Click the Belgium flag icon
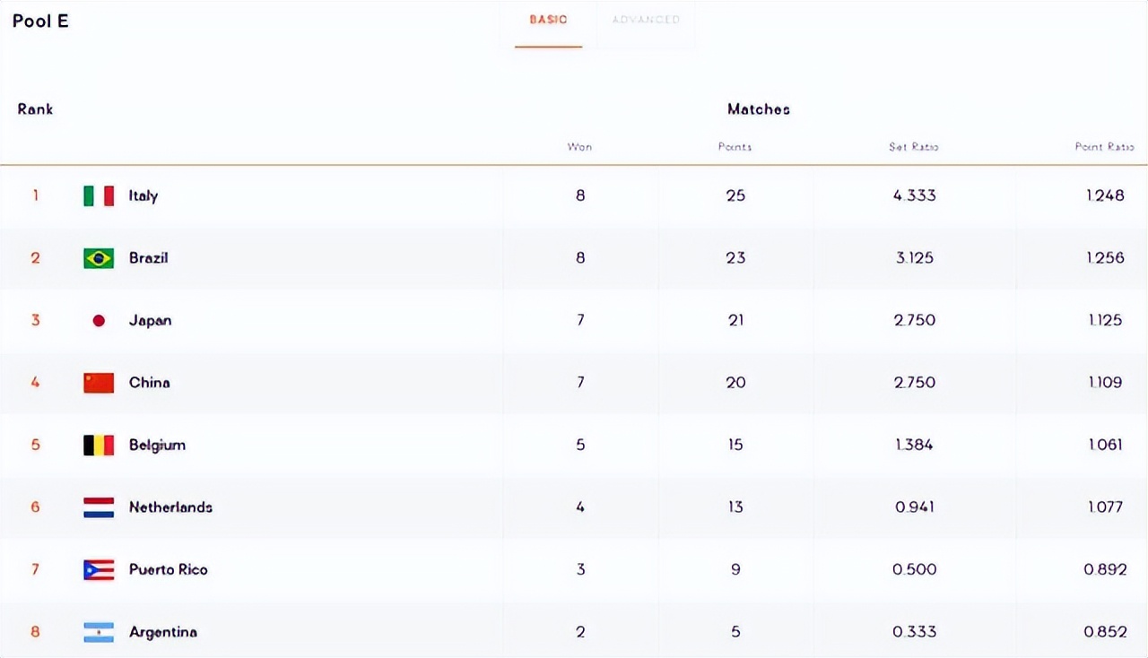Screen dimensions: 1148x658 pos(99,445)
